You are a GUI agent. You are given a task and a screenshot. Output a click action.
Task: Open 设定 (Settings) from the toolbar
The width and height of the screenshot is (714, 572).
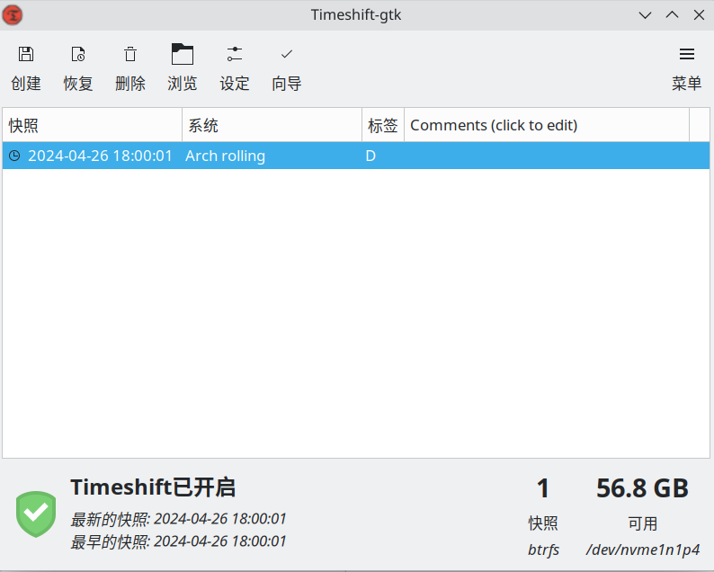tap(235, 56)
